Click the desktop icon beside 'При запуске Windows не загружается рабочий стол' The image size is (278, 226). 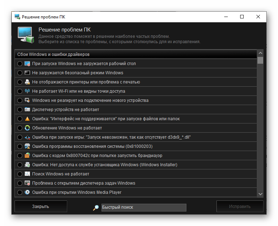point(27,64)
